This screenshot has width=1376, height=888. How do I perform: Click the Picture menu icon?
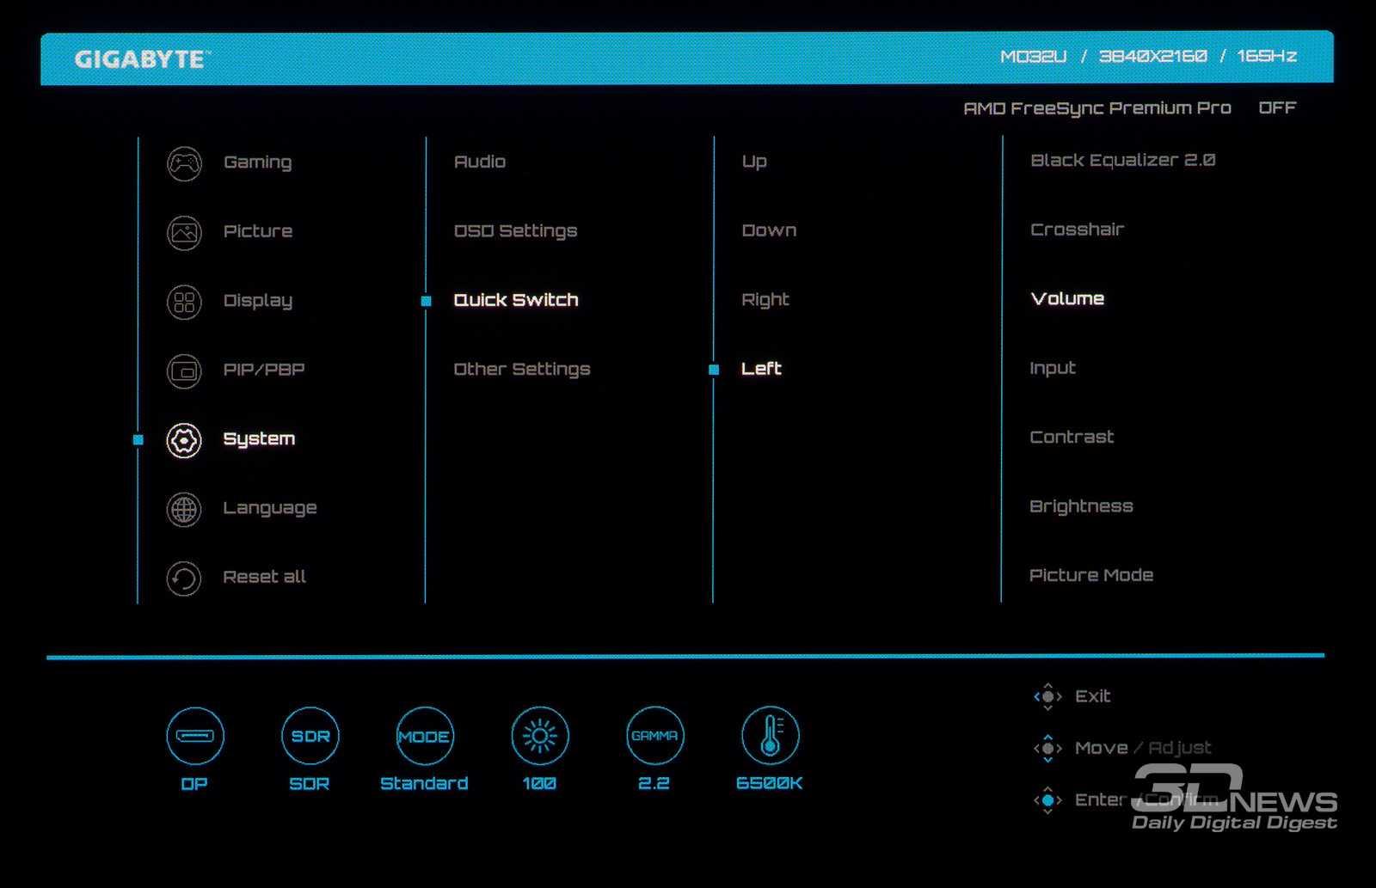coord(184,232)
